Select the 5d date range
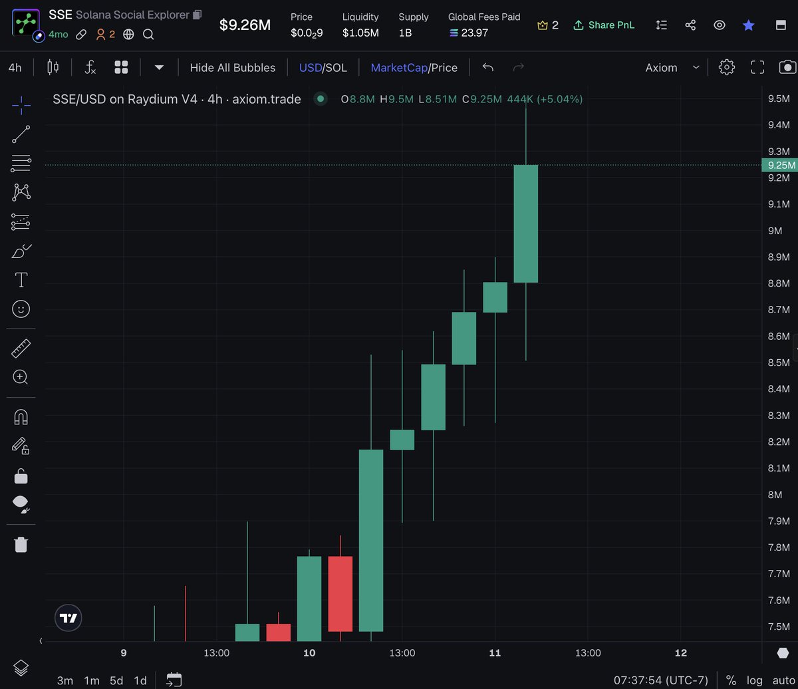 (x=116, y=680)
